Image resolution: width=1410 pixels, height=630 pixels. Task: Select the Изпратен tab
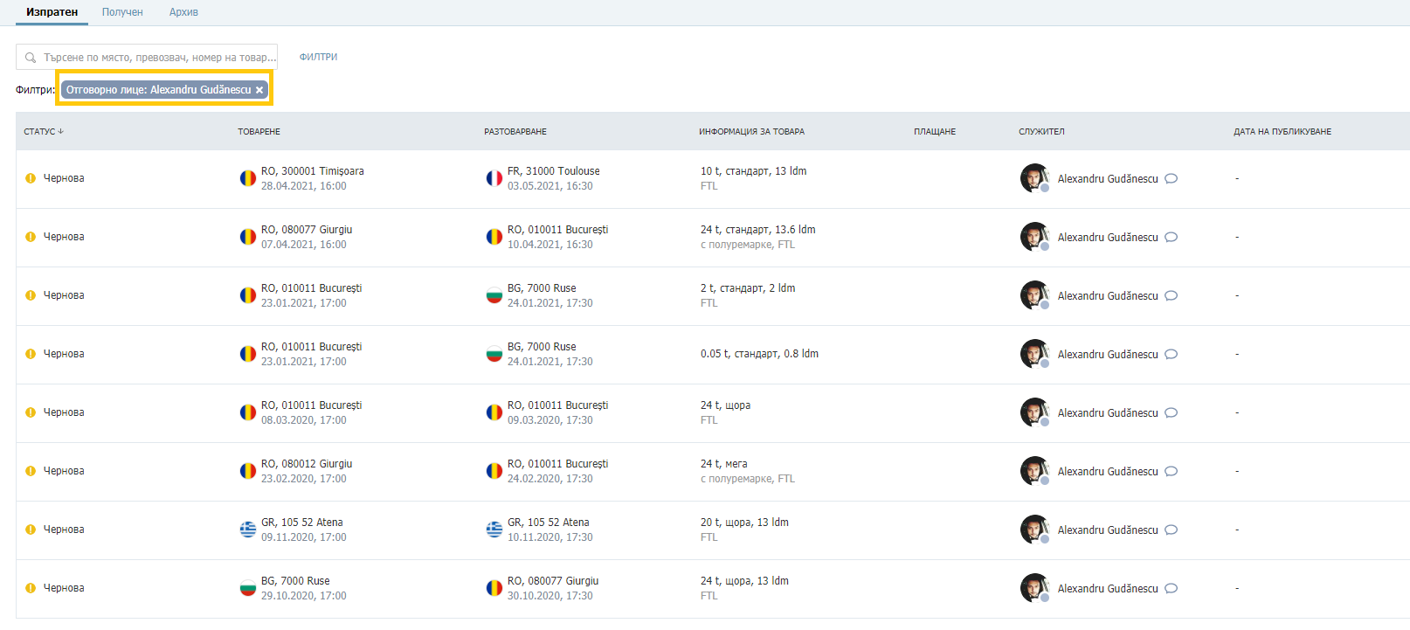(x=52, y=12)
